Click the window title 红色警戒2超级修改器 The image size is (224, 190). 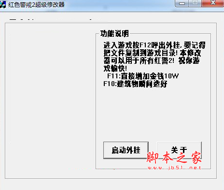(36, 4)
